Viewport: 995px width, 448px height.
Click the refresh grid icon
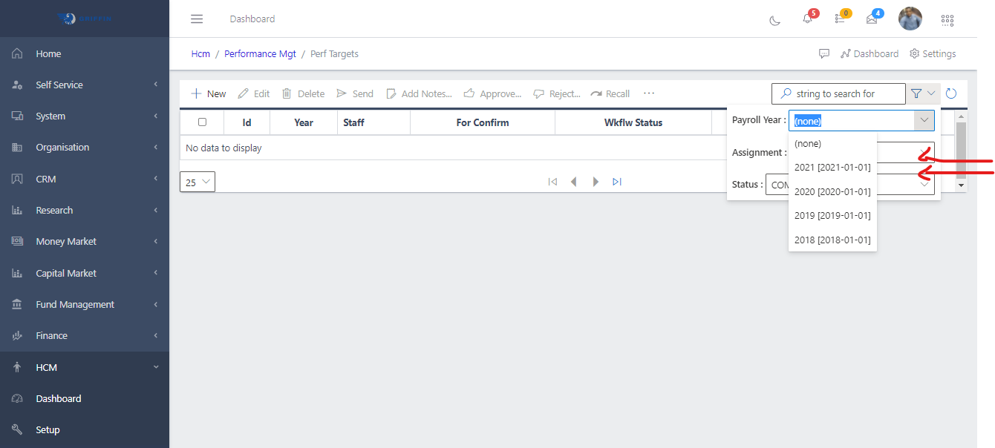(x=951, y=93)
